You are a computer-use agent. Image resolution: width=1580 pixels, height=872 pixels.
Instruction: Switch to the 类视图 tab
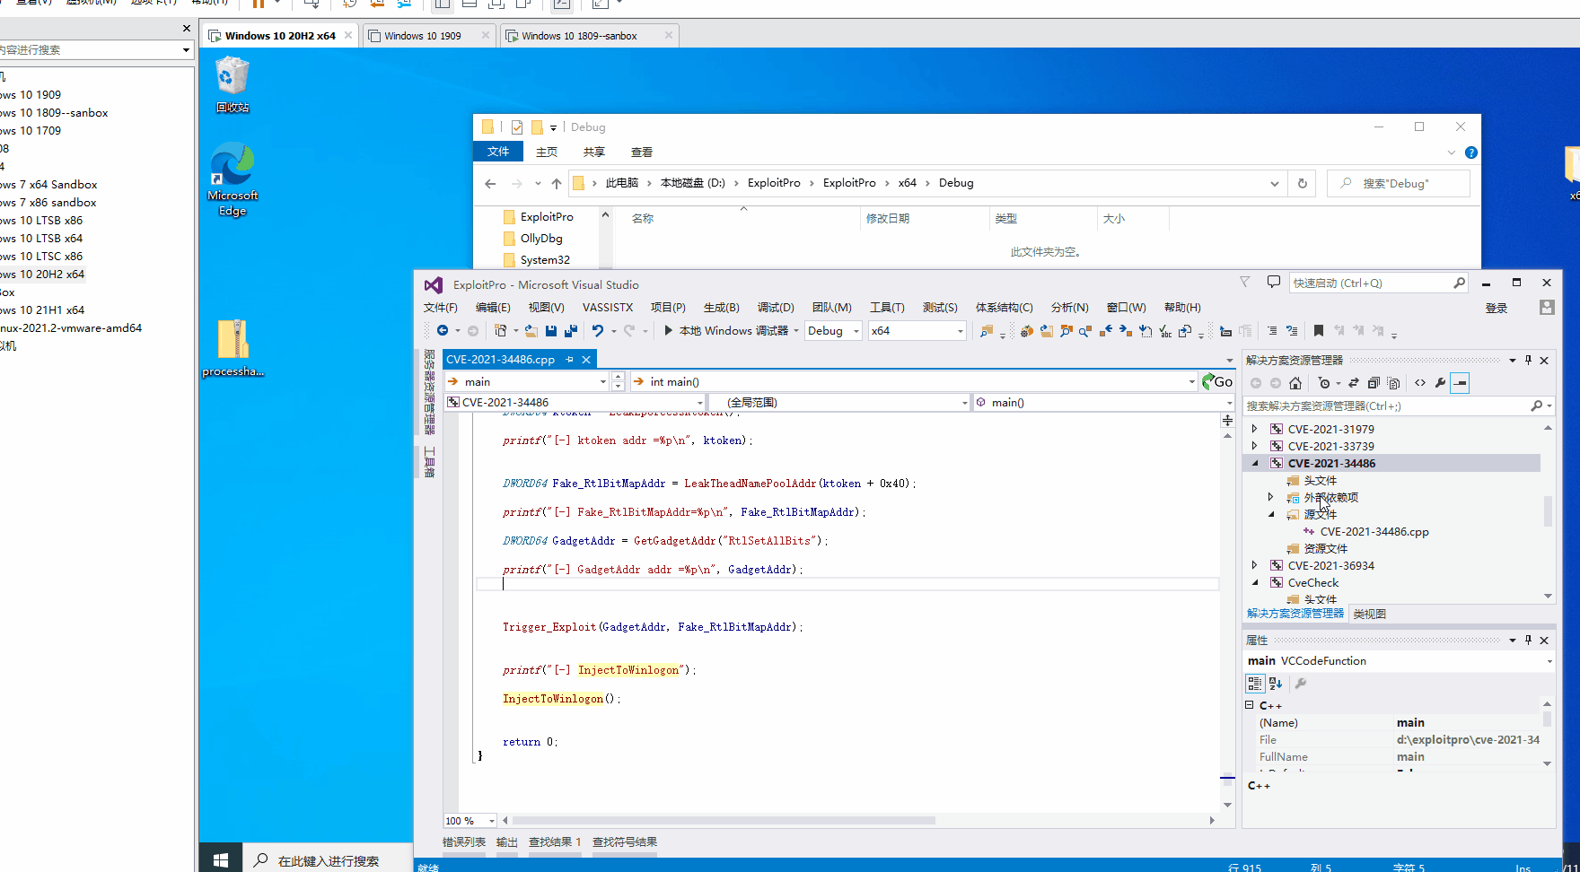(x=1370, y=615)
